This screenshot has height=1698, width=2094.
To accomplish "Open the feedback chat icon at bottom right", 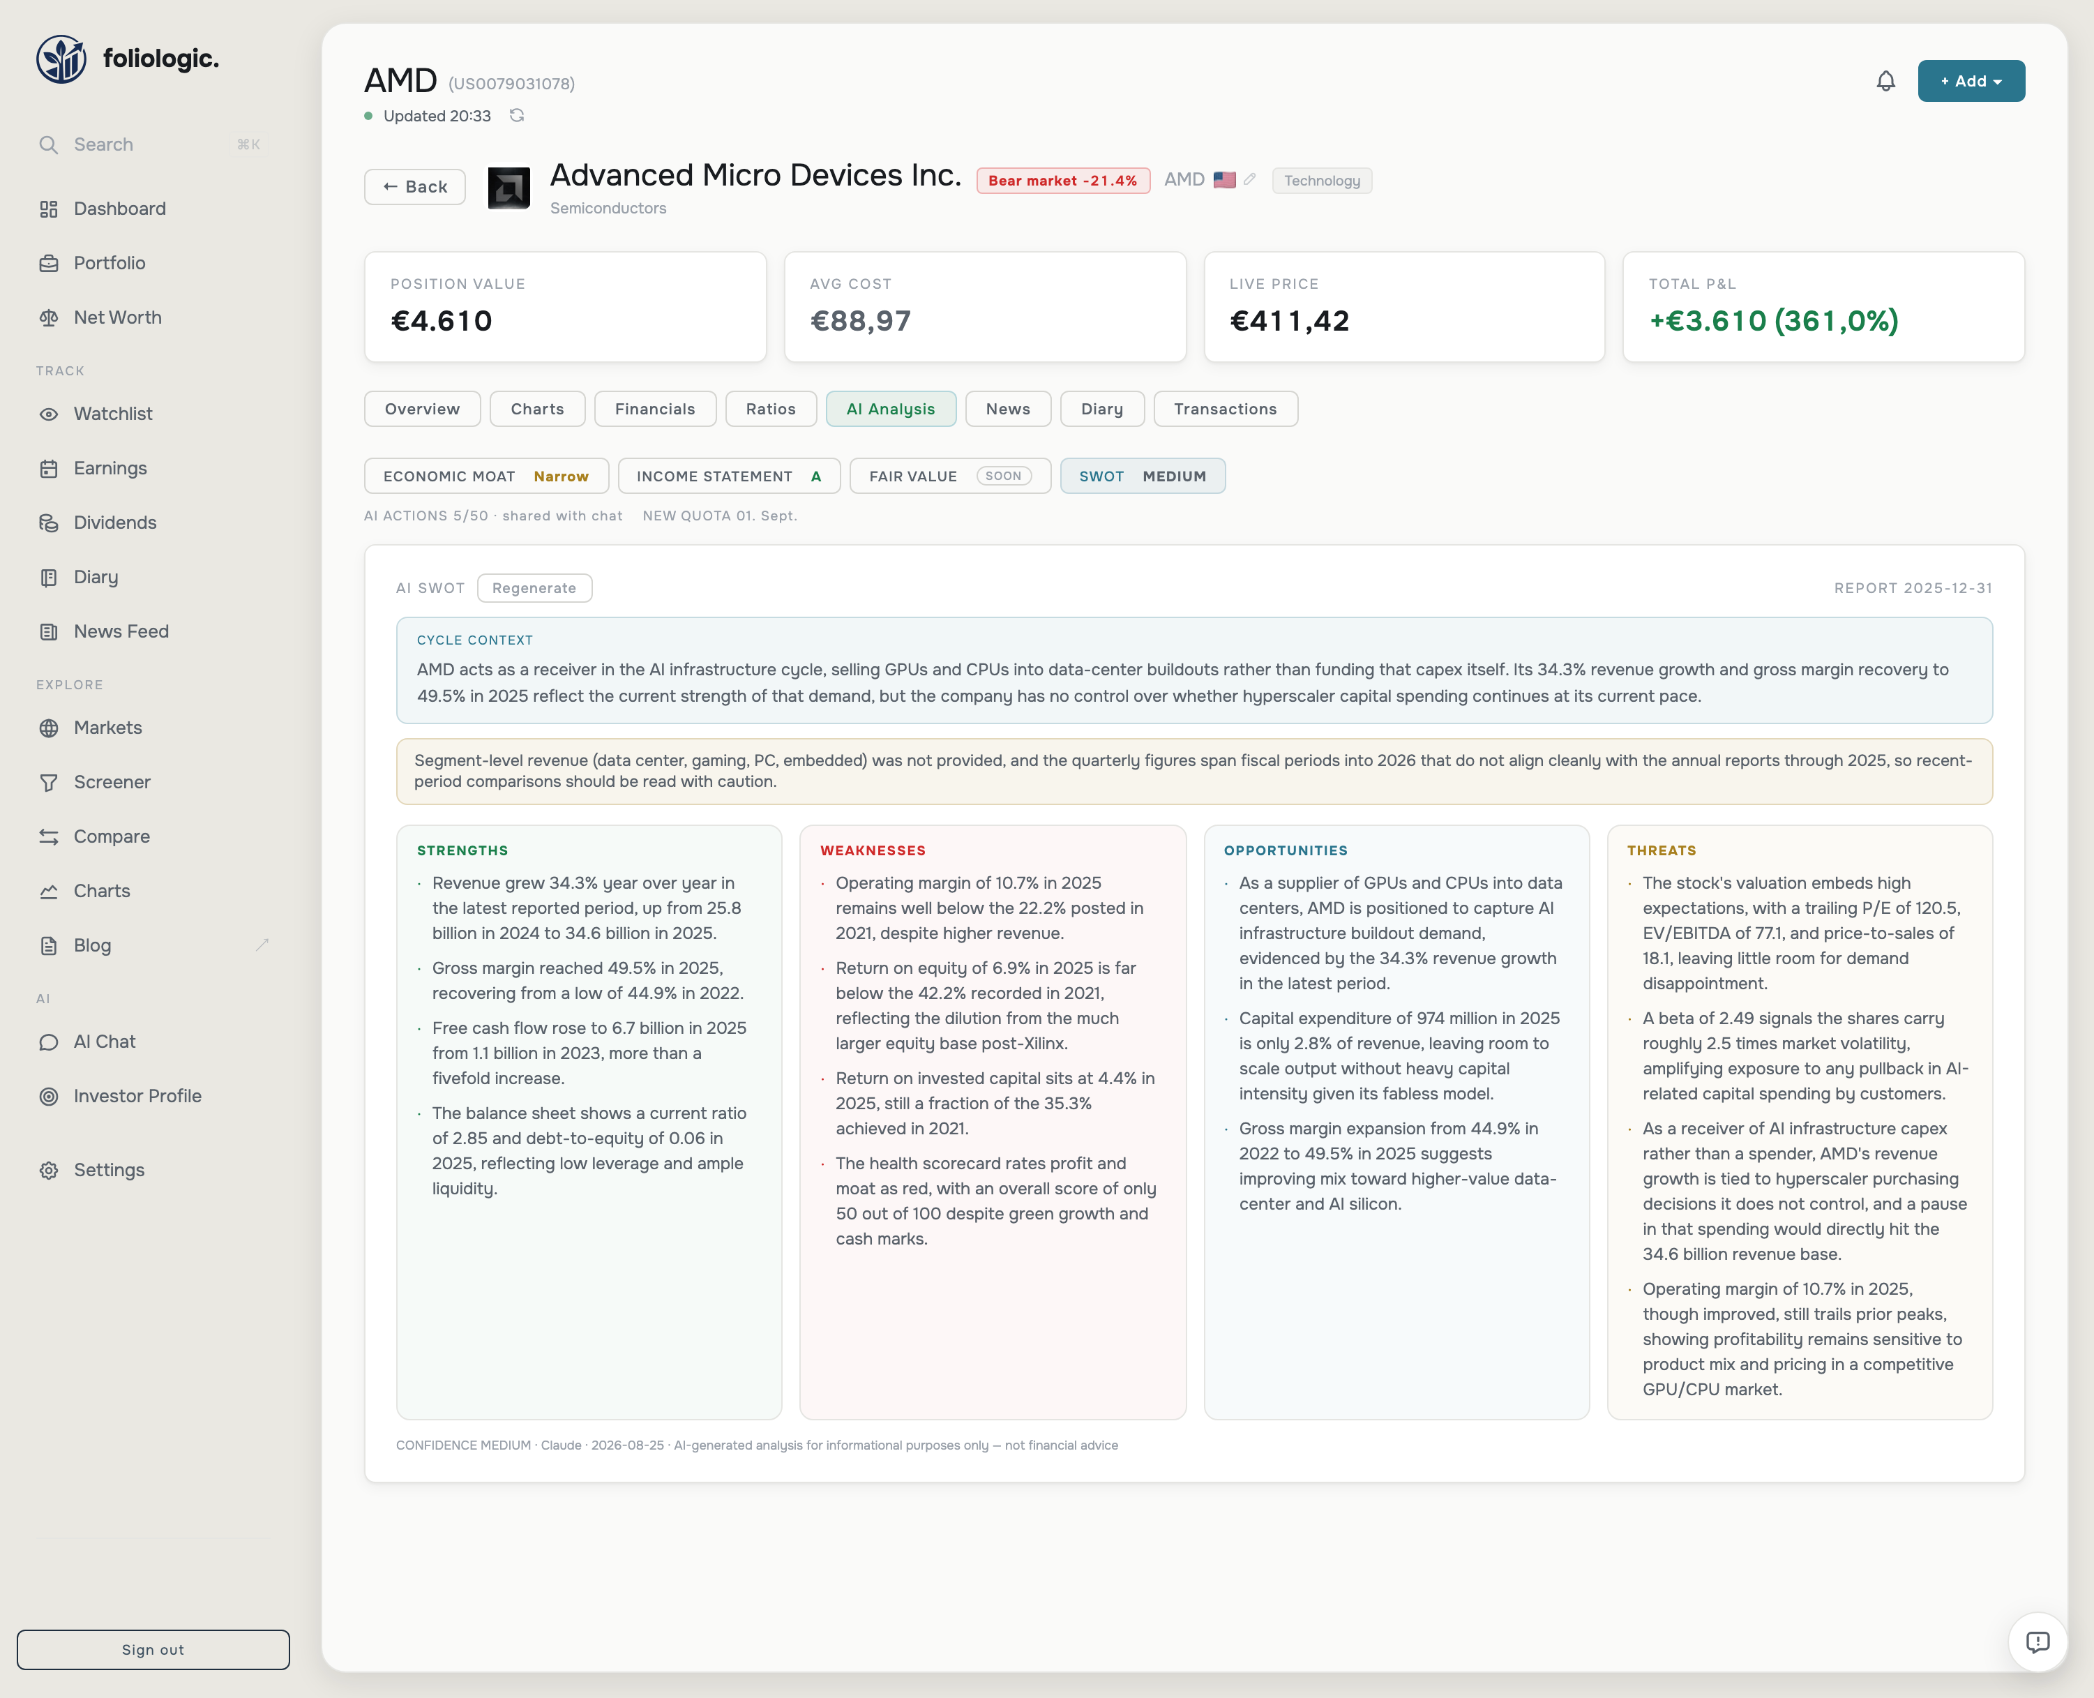I will point(2037,1641).
